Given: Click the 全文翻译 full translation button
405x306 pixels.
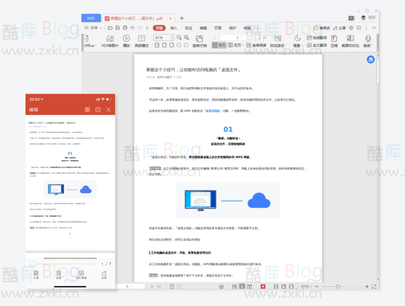Looking at the screenshot, I should [317, 45].
